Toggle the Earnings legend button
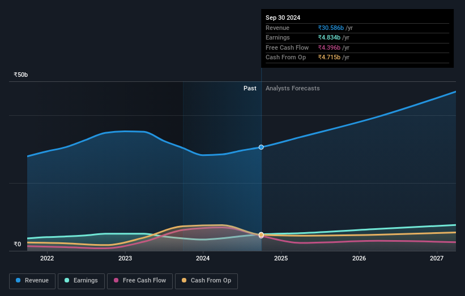465x296 pixels. (x=81, y=281)
